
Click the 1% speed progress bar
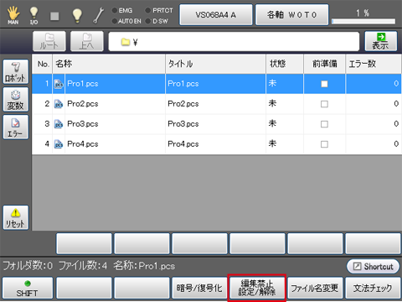click(363, 21)
